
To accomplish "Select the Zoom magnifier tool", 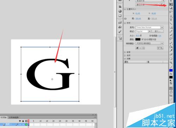I will pos(171,62).
